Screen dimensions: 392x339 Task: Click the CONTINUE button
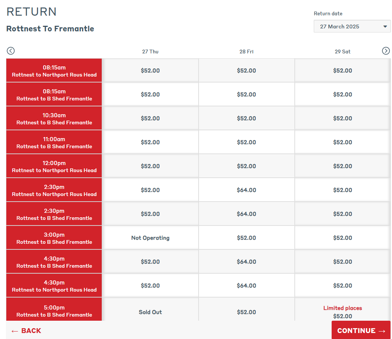(361, 330)
